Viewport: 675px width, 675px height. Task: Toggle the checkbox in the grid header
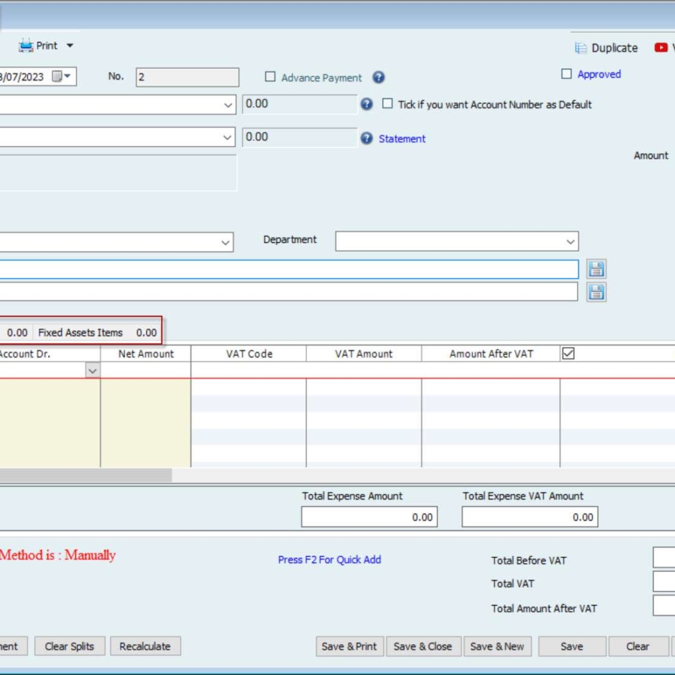pyautogui.click(x=568, y=354)
